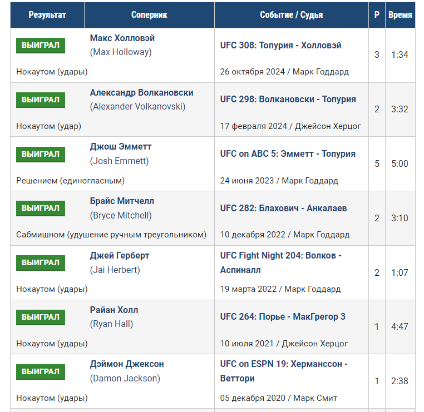Click the Время column header
The height and width of the screenshot is (412, 424).
click(400, 15)
